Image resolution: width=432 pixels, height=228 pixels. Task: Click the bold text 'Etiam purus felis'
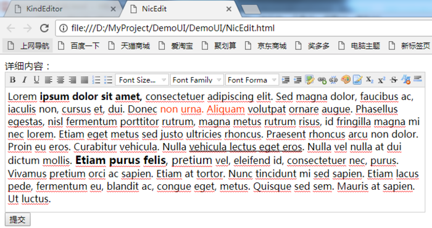point(121,160)
